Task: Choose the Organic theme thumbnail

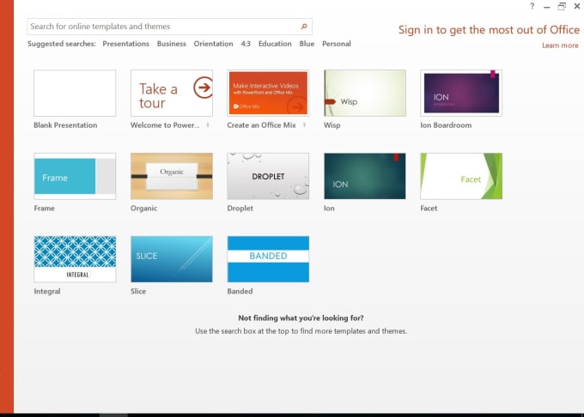Action: point(172,176)
